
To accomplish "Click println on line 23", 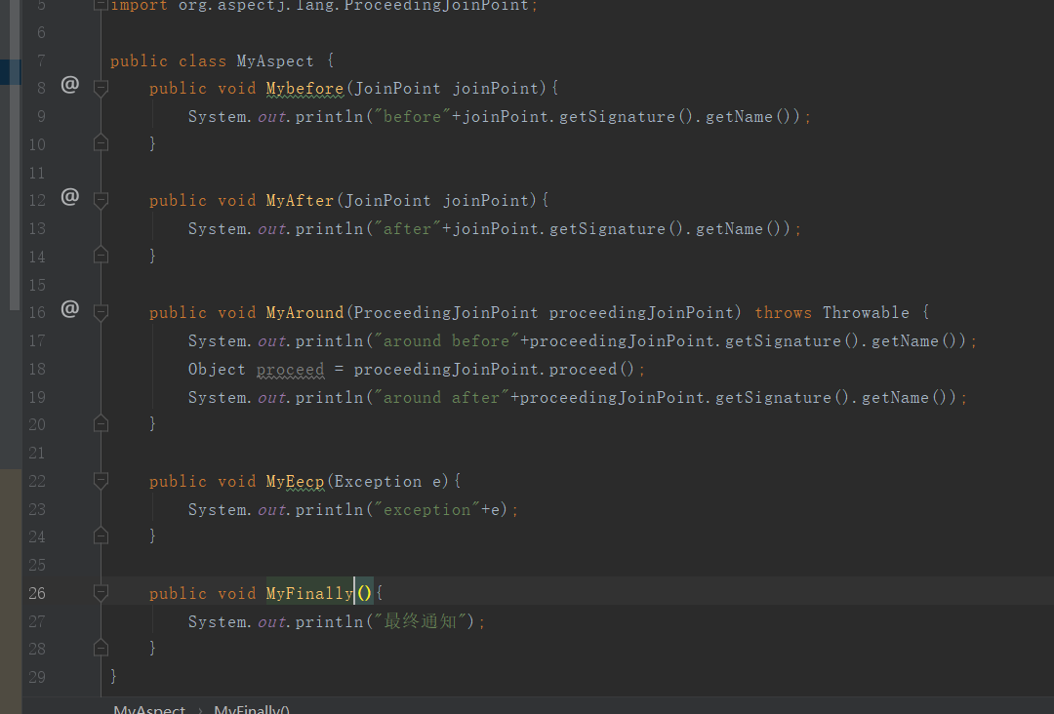I will [x=329, y=510].
